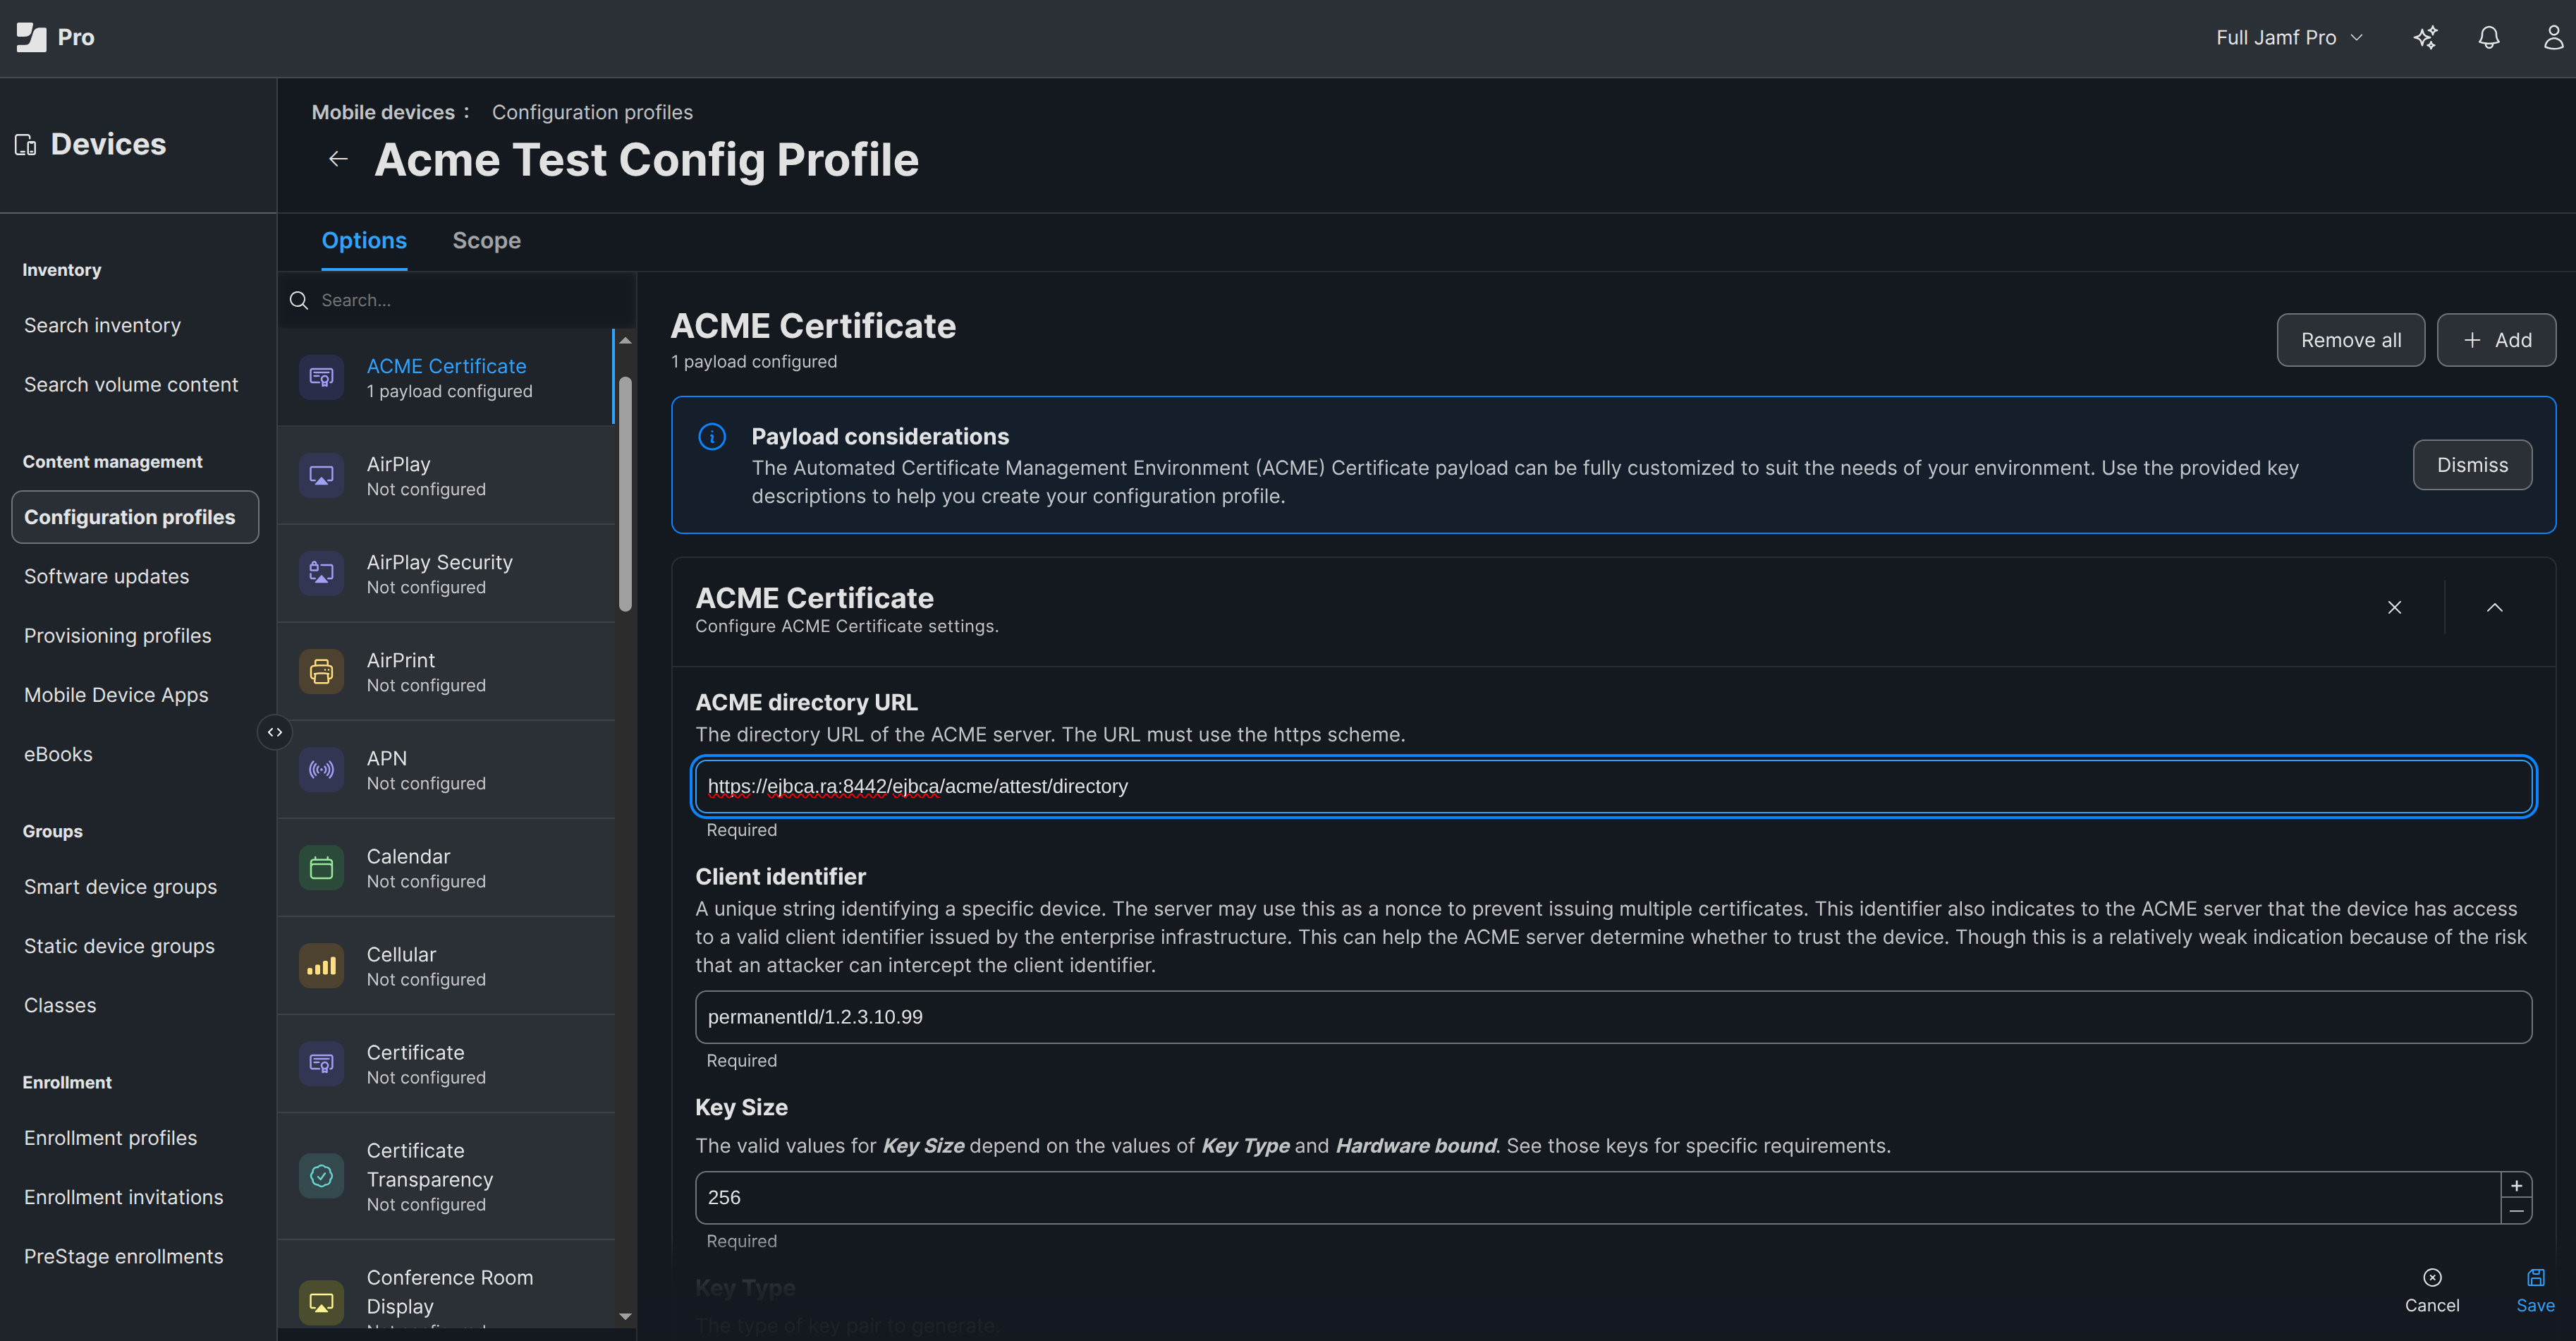Open the AI assistant sparkle icon
This screenshot has height=1341, width=2576.
point(2425,38)
